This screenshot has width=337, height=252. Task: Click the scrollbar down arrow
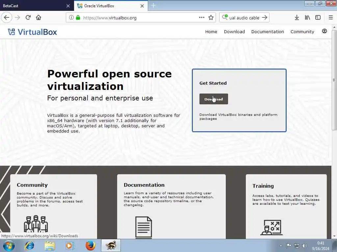pos(334,236)
